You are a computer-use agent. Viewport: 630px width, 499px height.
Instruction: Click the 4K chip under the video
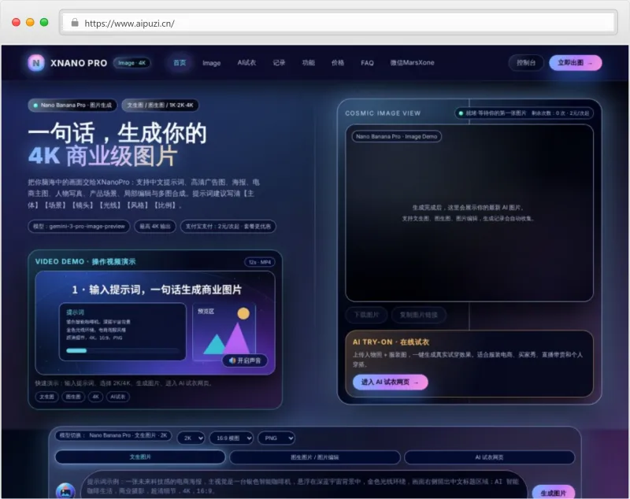95,397
